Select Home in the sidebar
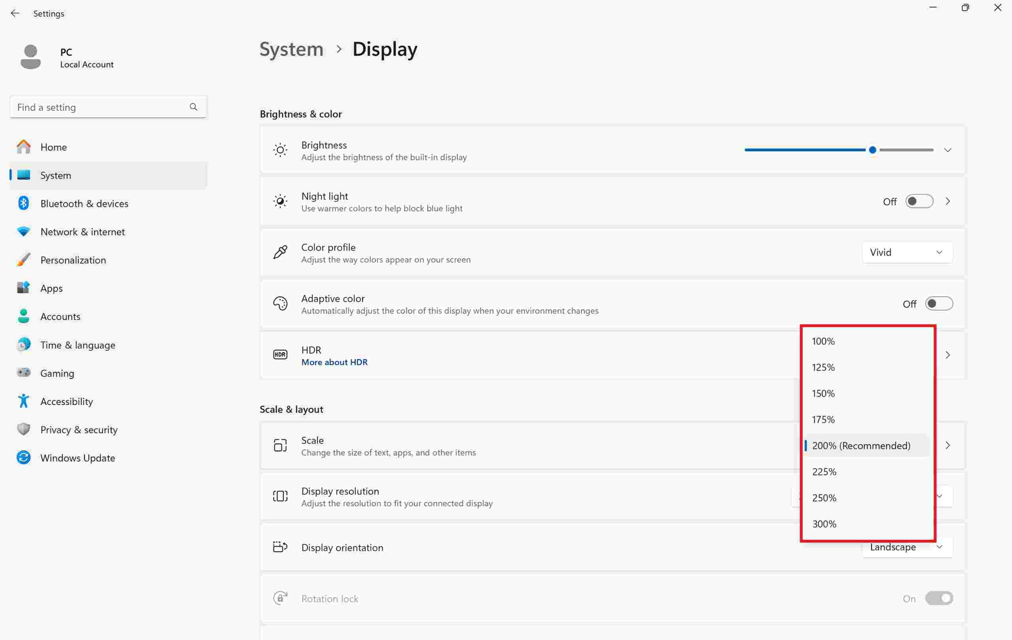Viewport: 1012px width, 640px height. (54, 147)
